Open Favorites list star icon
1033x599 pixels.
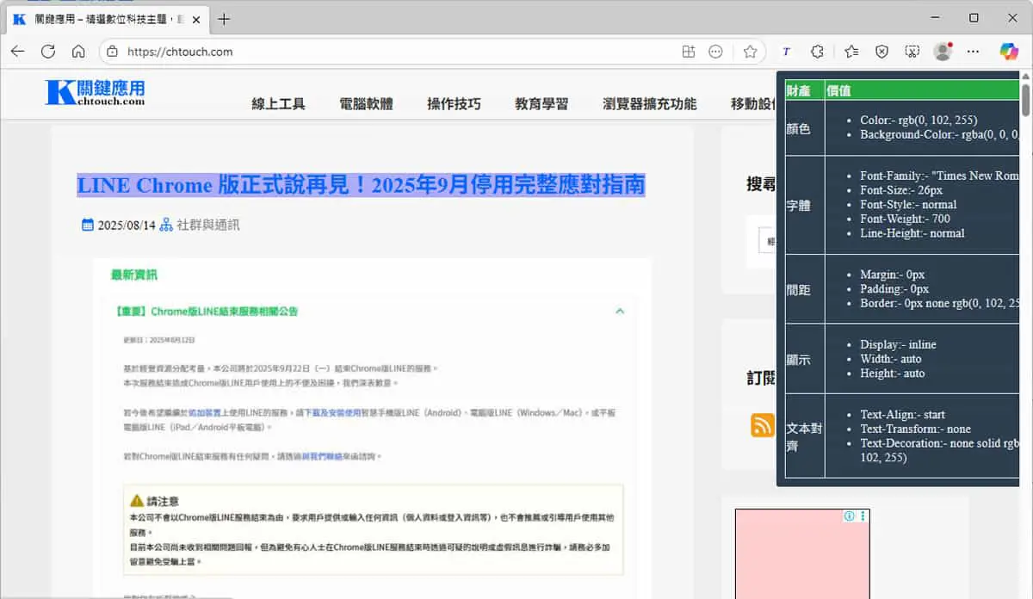coord(851,52)
